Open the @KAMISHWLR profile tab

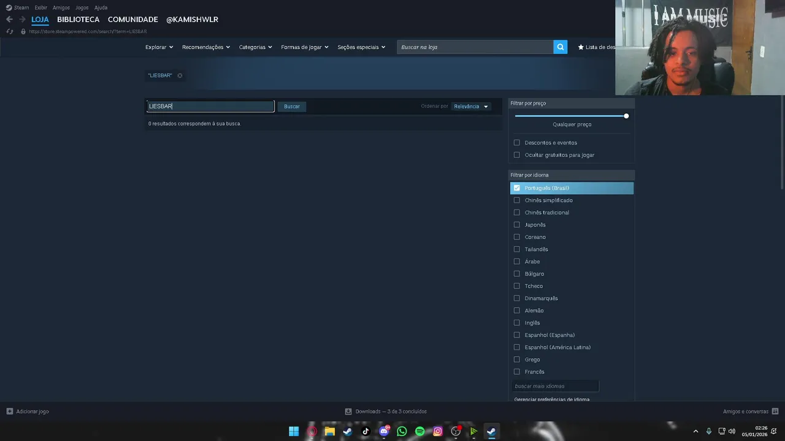(192, 20)
